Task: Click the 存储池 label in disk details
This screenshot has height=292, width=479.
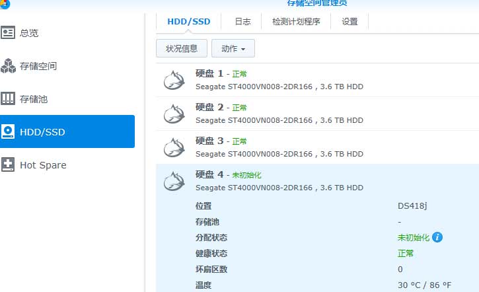Action: coord(207,222)
